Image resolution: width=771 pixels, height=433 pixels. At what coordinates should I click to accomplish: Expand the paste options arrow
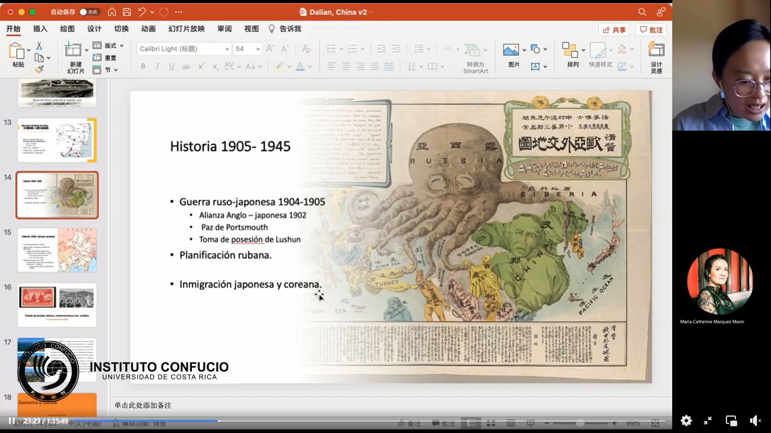click(x=29, y=50)
